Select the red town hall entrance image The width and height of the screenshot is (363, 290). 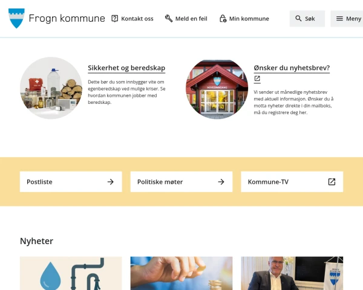217,89
